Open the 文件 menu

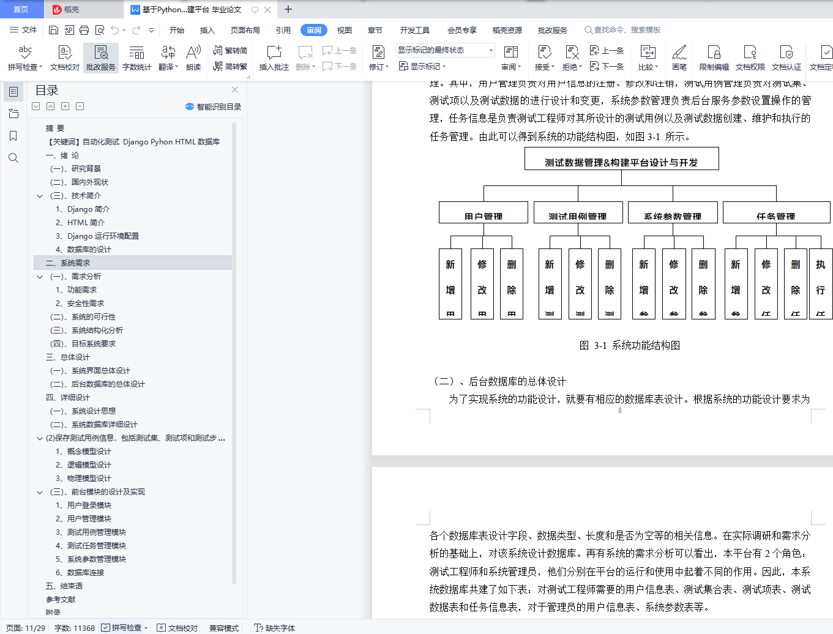(x=23, y=30)
